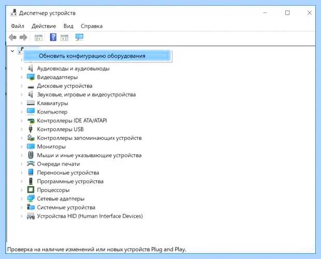
Task: Click the Back arrow toolbar icon
Action: tap(13, 37)
